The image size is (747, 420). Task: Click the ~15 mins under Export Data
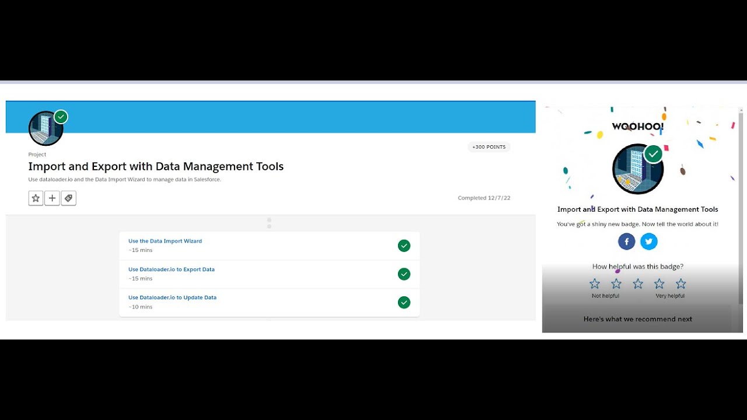point(140,279)
